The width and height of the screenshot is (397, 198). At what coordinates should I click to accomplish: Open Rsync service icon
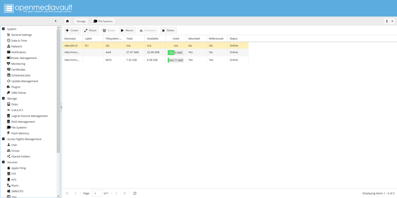(8, 185)
